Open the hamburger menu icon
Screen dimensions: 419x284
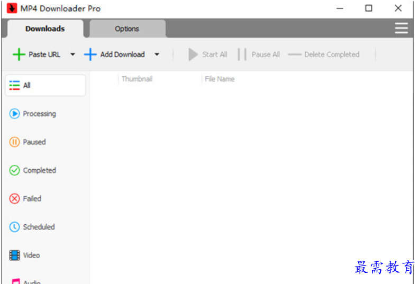(402, 28)
